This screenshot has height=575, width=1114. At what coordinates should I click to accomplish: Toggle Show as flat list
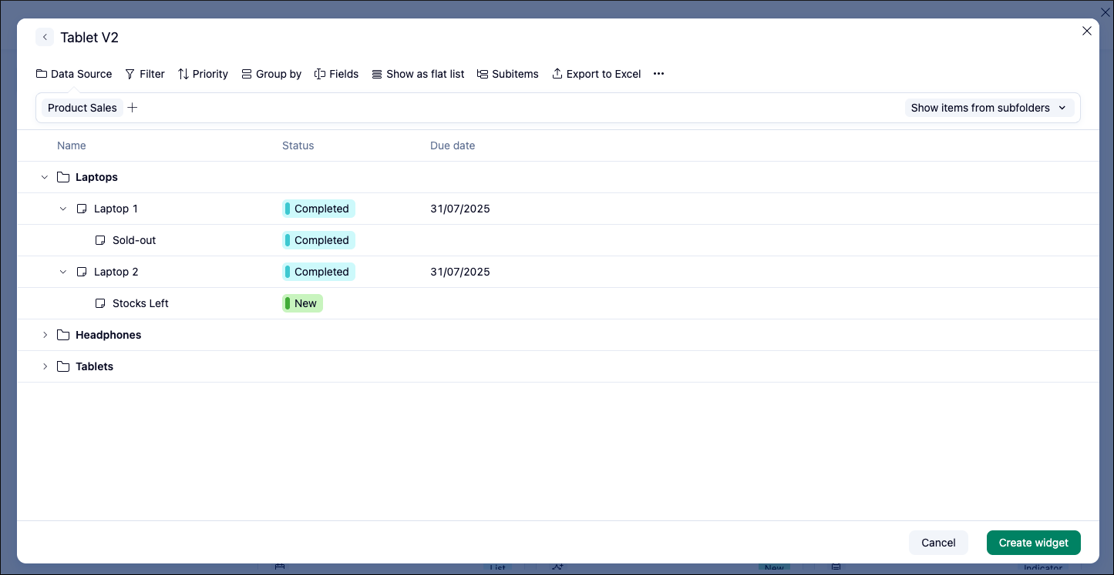pos(418,74)
